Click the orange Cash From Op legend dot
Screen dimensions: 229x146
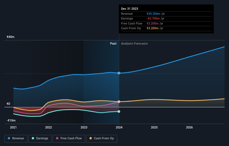pos(91,138)
